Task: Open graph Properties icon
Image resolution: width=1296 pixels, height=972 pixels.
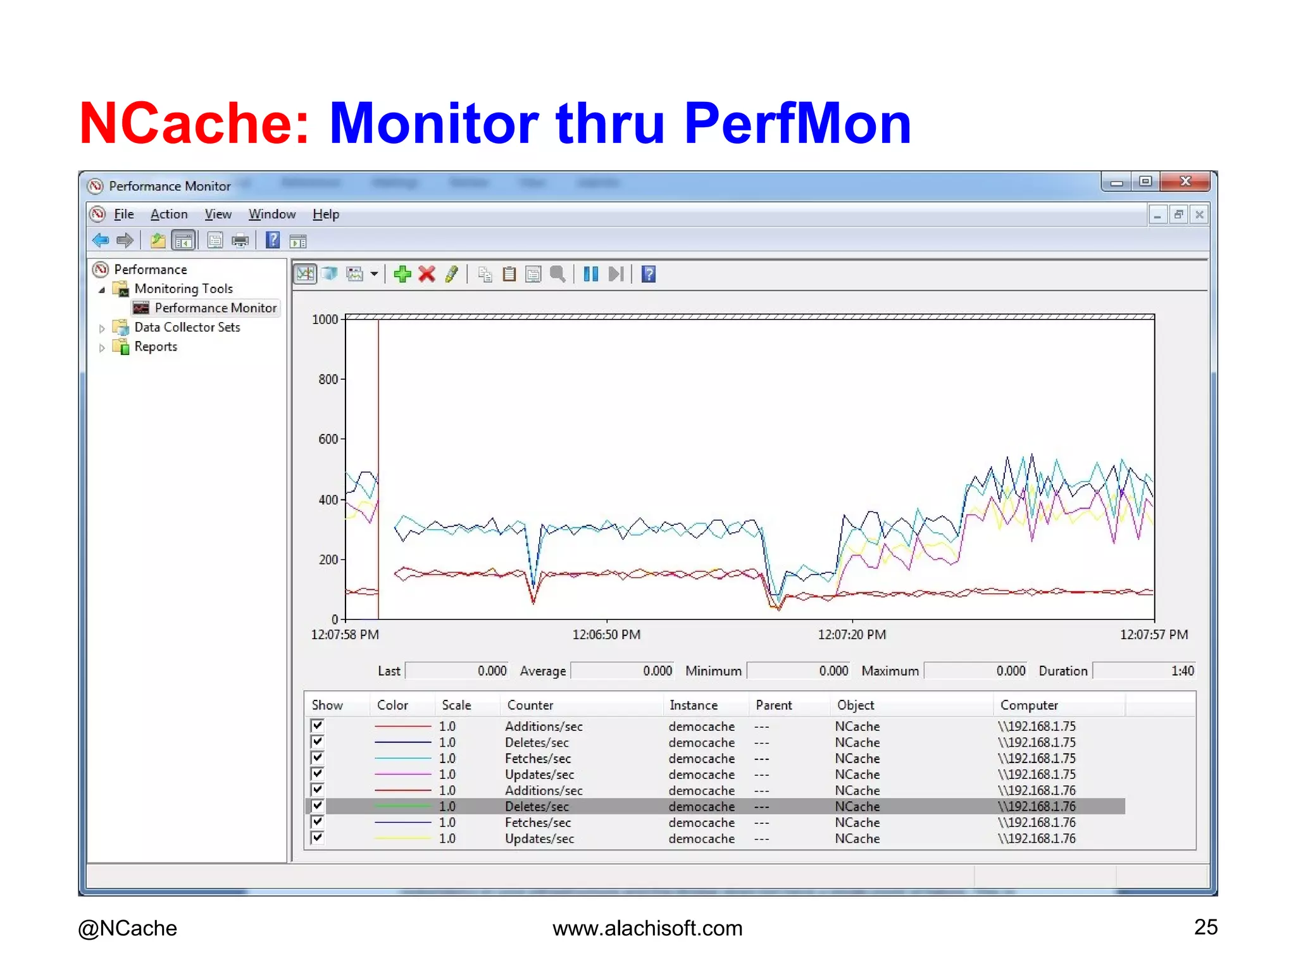Action: tap(533, 274)
